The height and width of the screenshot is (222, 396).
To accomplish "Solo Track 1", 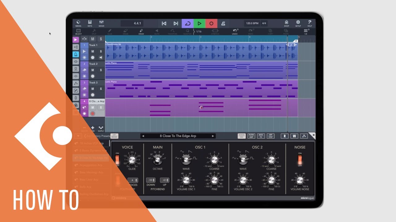I will tap(101, 51).
